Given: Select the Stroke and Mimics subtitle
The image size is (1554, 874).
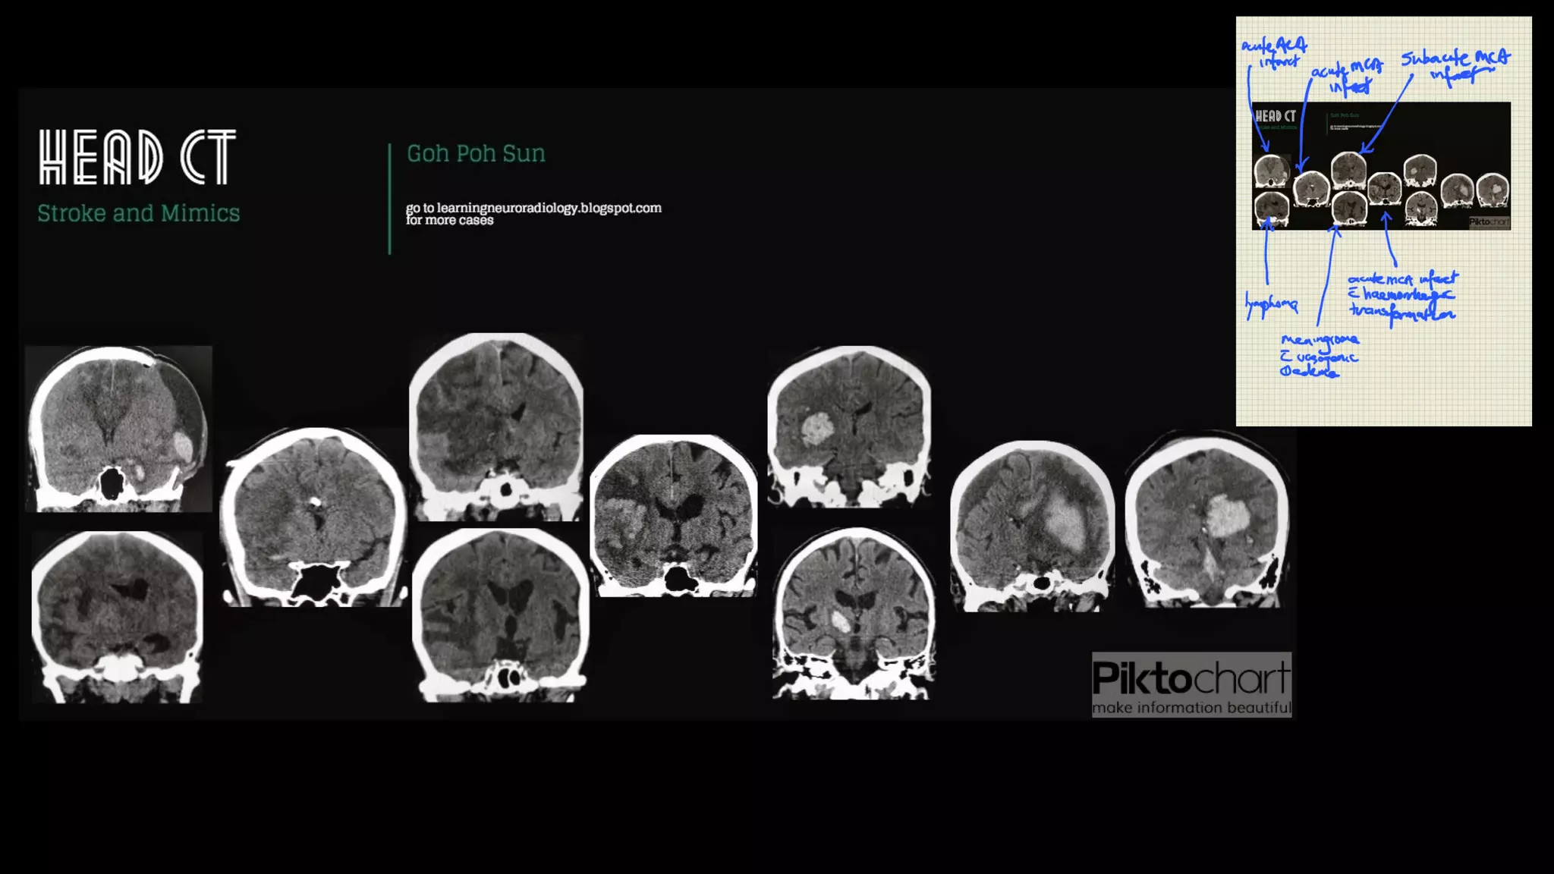Looking at the screenshot, I should (139, 213).
